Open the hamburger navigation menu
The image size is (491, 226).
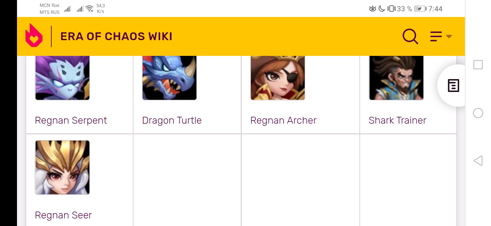pyautogui.click(x=436, y=36)
